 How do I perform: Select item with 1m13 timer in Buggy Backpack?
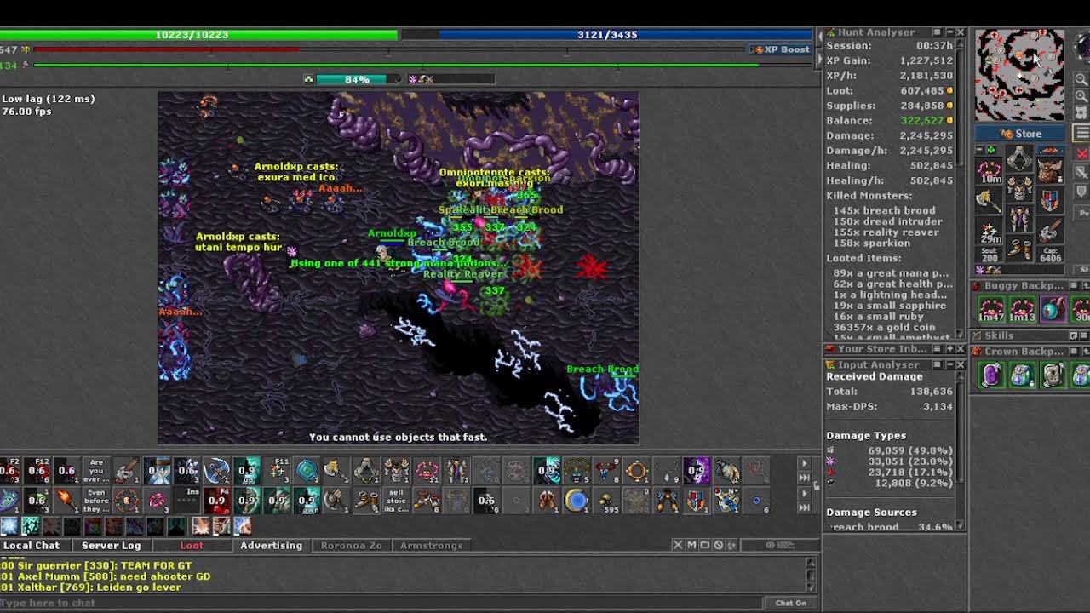1022,309
